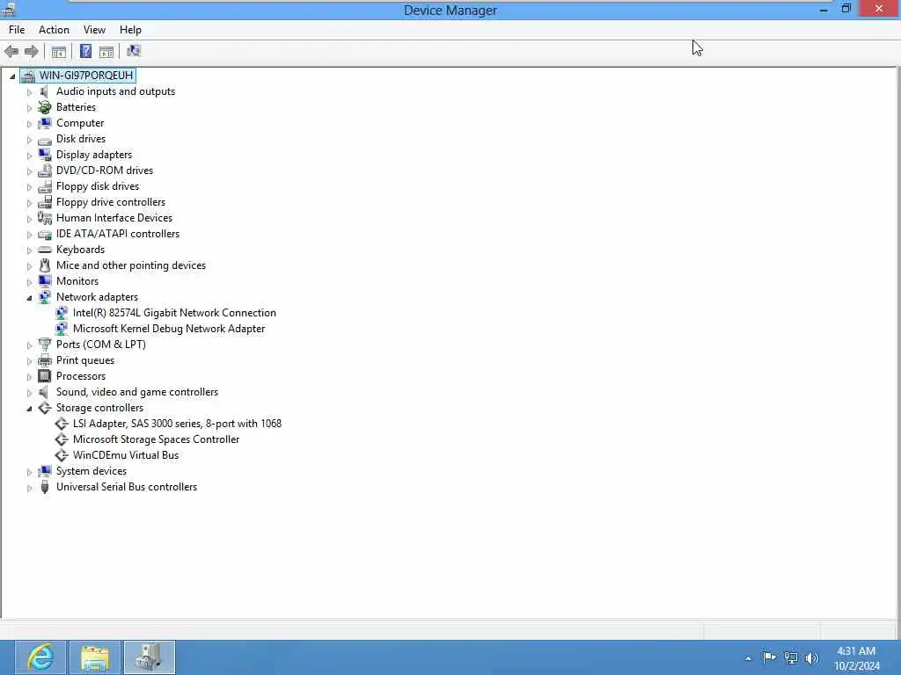The height and width of the screenshot is (675, 901).
Task: Click the Batteries category icon
Action: pyautogui.click(x=45, y=107)
